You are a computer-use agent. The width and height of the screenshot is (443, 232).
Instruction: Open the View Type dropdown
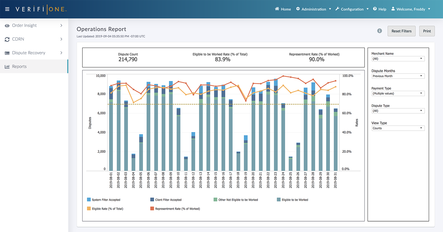pos(398,128)
